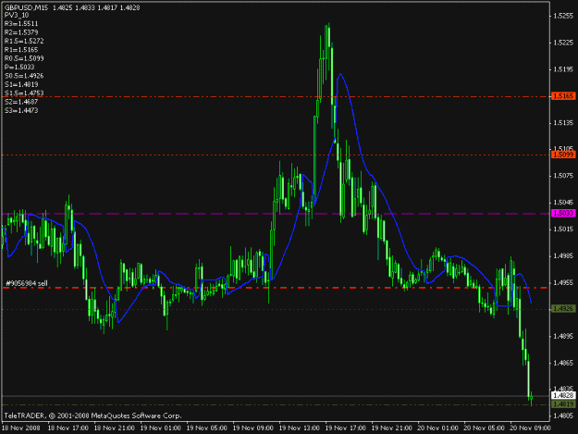Select the #9056984 sell order label
578x434 pixels.
pos(27,283)
